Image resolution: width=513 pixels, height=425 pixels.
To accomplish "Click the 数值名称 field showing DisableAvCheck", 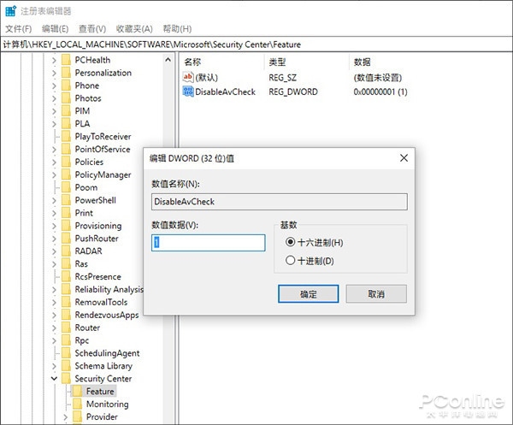I will point(280,202).
